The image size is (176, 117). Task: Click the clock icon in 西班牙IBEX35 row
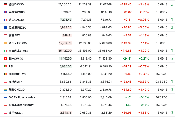tap(172, 43)
